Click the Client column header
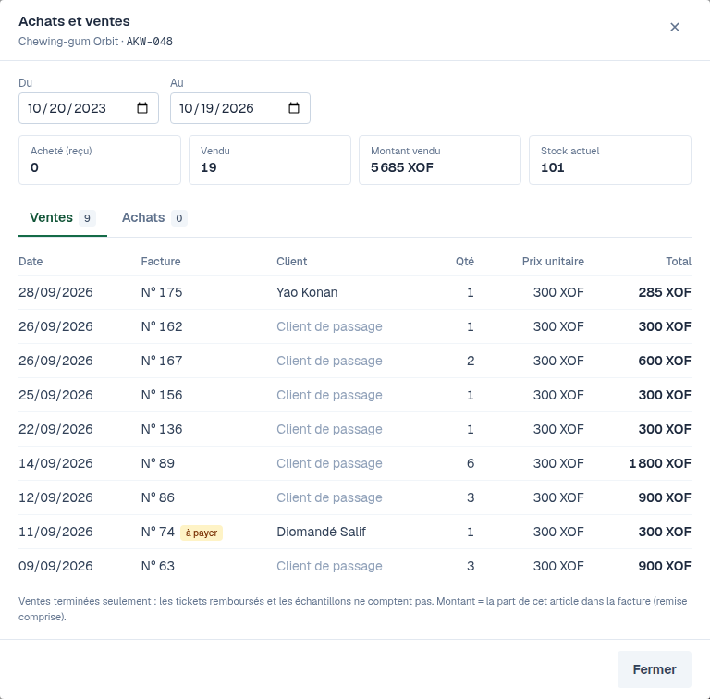 [x=291, y=262]
